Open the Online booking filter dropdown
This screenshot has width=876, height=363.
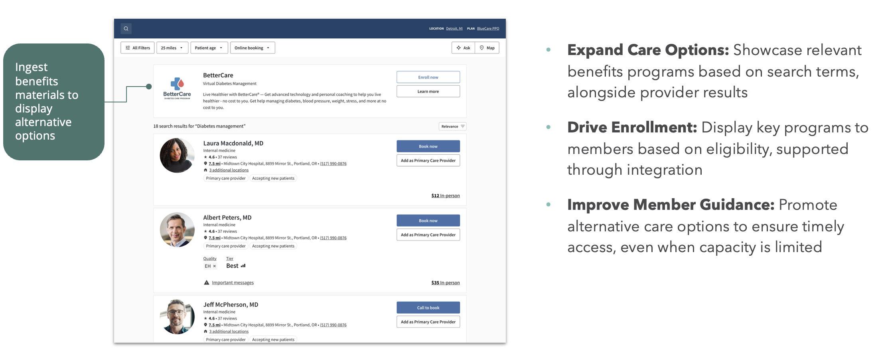tap(253, 48)
